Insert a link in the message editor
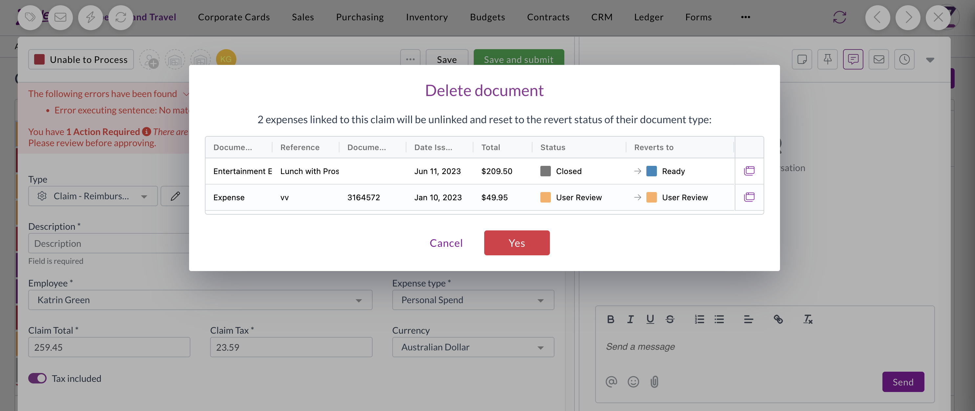This screenshot has width=975, height=411. (778, 319)
